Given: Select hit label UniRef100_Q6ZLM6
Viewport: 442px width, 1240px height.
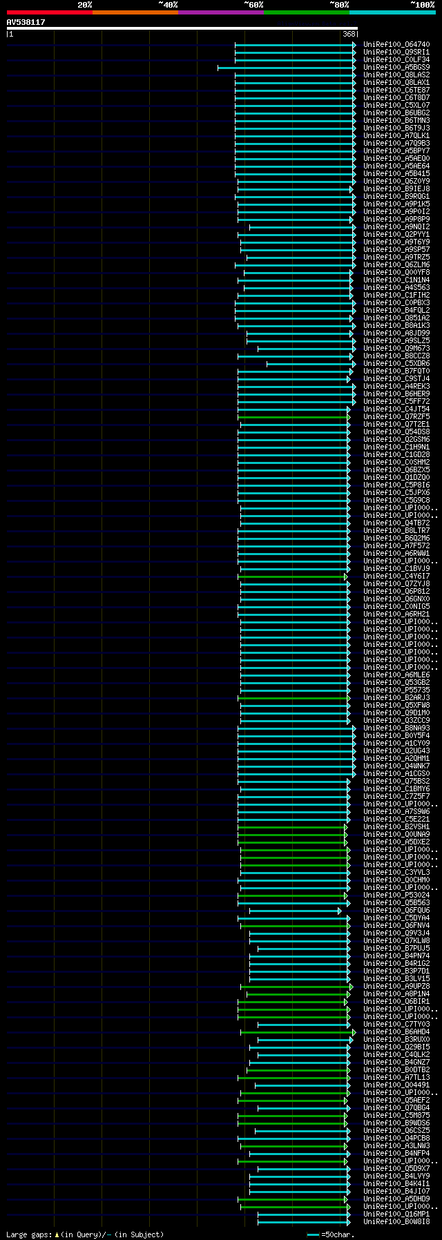Looking at the screenshot, I should (396, 265).
